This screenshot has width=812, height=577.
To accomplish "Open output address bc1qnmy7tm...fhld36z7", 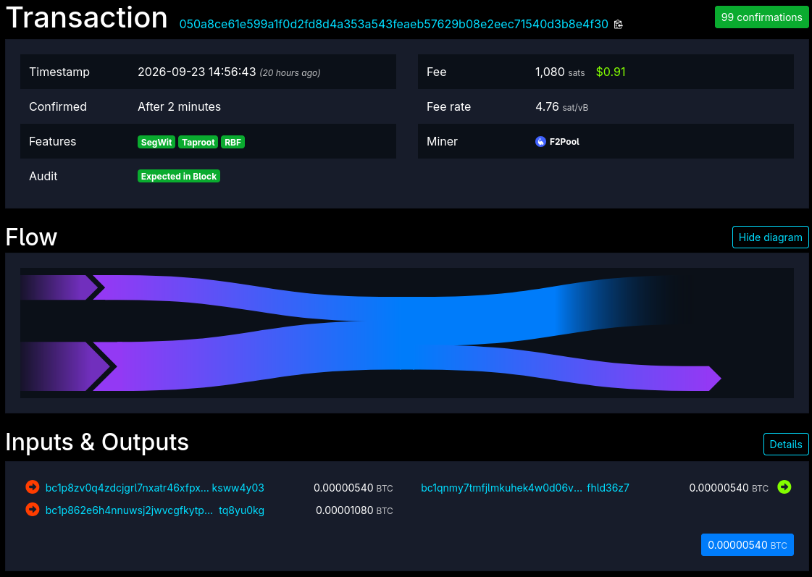I will click(x=525, y=488).
